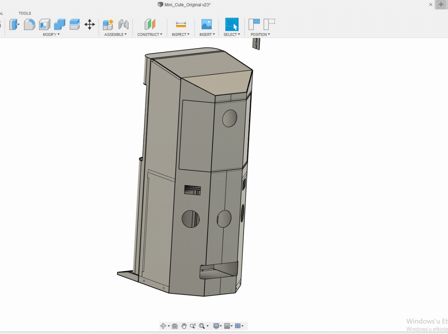Select the Move/Copy arrows icon
The width and height of the screenshot is (448, 334).
pos(90,25)
